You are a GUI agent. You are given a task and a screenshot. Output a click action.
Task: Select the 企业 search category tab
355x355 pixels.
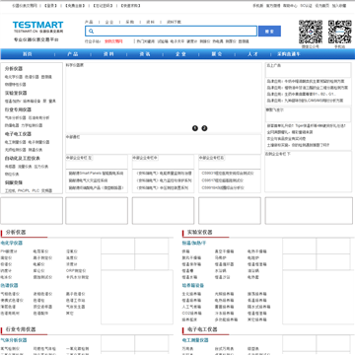tap(109, 22)
